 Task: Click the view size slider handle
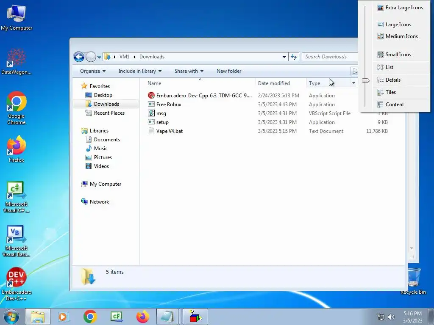pyautogui.click(x=366, y=80)
